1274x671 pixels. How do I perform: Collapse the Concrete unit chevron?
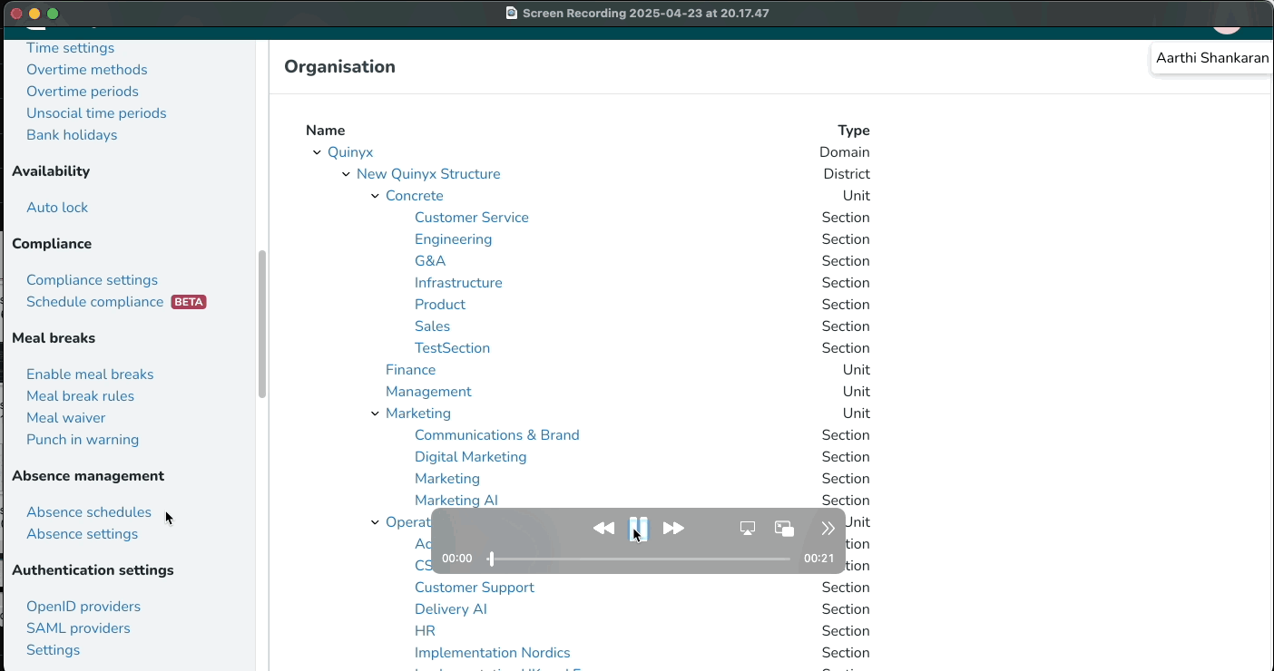point(375,196)
